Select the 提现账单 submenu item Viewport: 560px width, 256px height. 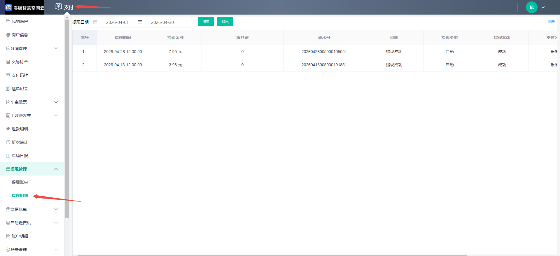[x=32, y=182]
